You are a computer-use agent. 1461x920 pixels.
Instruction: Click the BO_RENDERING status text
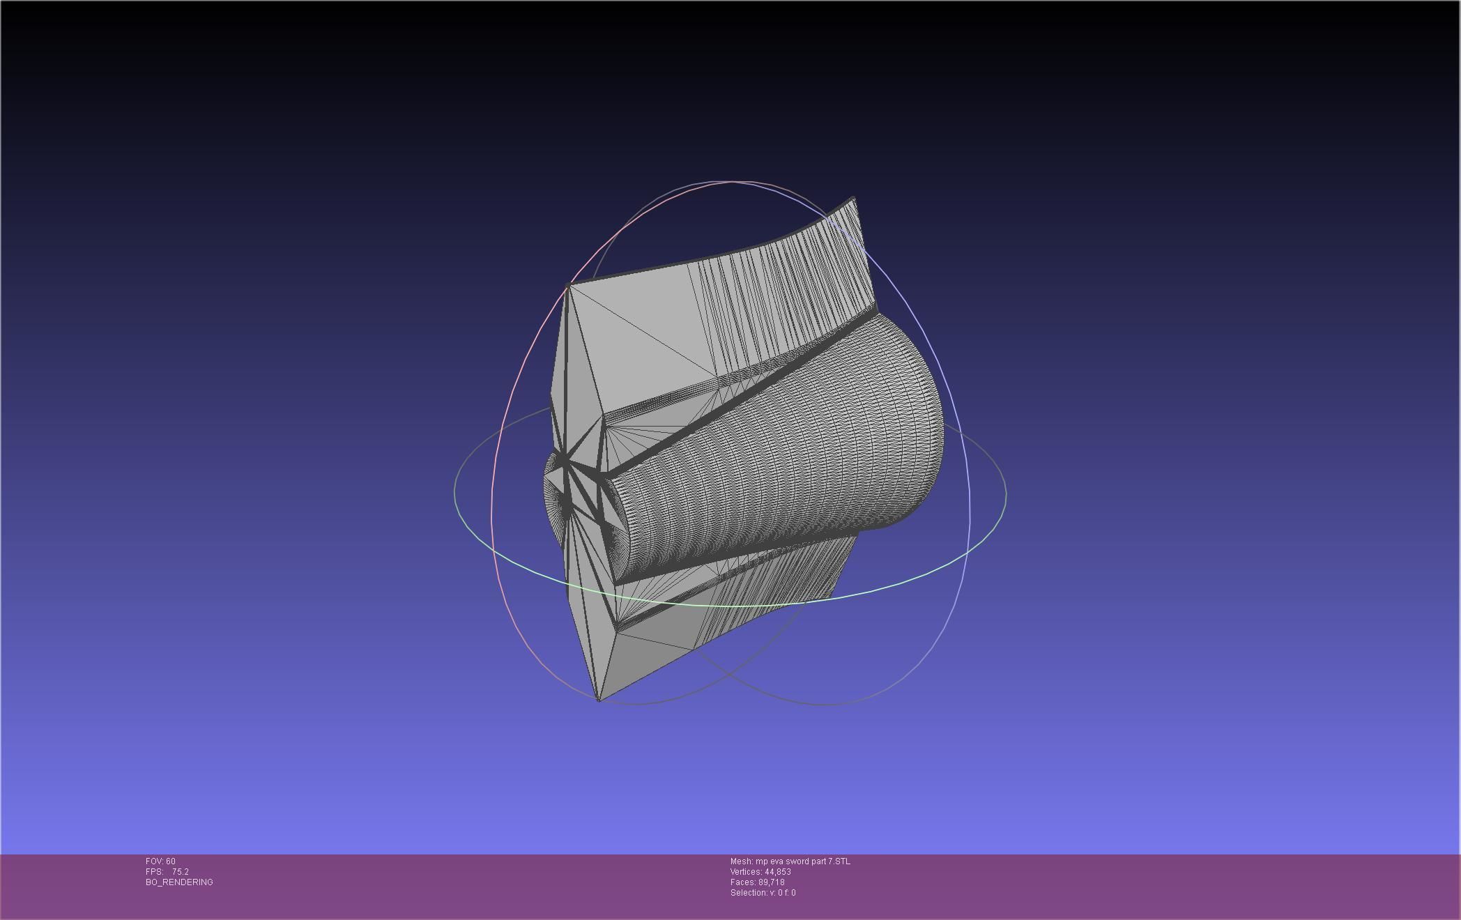[x=179, y=882]
